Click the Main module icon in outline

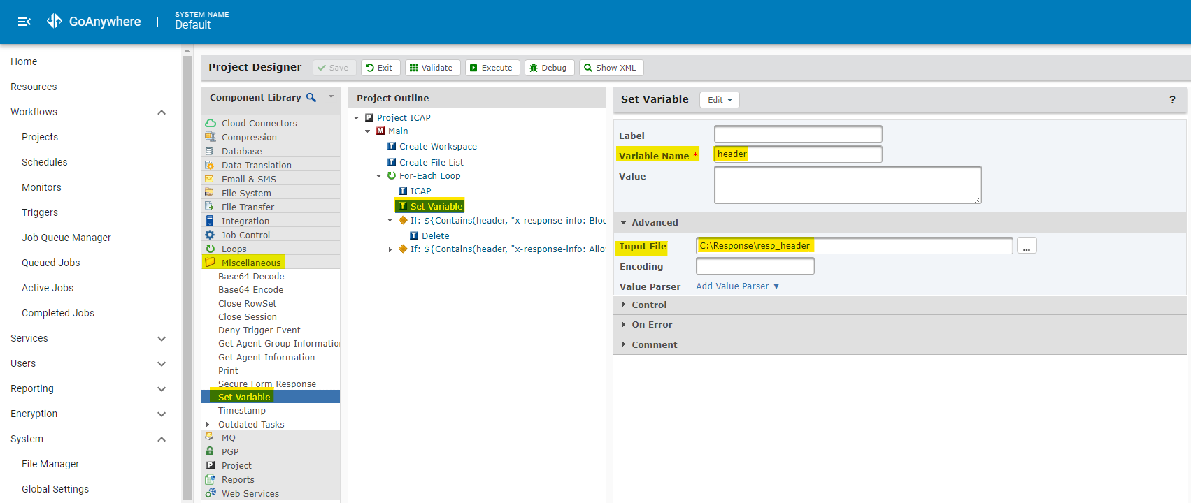coord(380,131)
